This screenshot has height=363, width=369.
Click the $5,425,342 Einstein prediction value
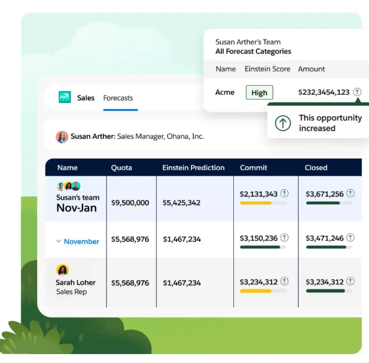click(x=181, y=202)
